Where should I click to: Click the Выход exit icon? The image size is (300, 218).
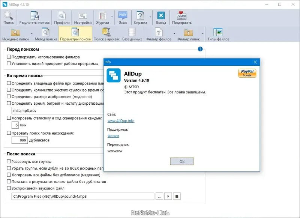click(161, 18)
